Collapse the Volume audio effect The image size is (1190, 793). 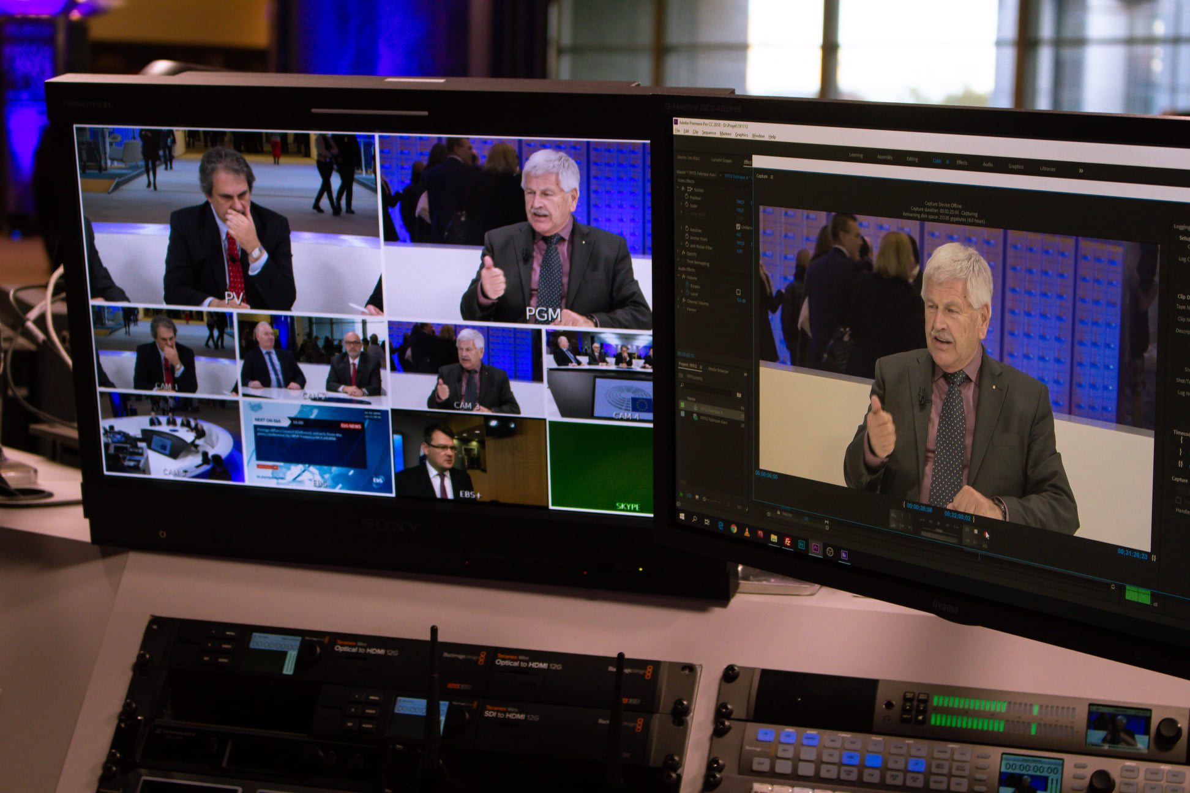pyautogui.click(x=678, y=275)
